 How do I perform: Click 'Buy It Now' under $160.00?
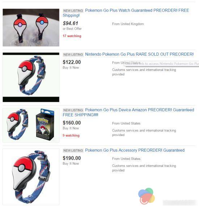point(71,128)
